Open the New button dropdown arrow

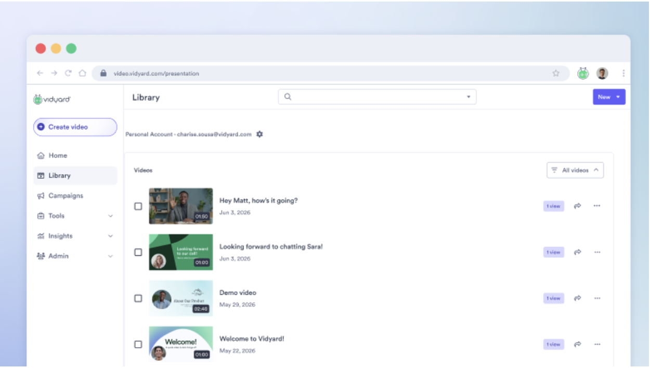[x=618, y=97]
